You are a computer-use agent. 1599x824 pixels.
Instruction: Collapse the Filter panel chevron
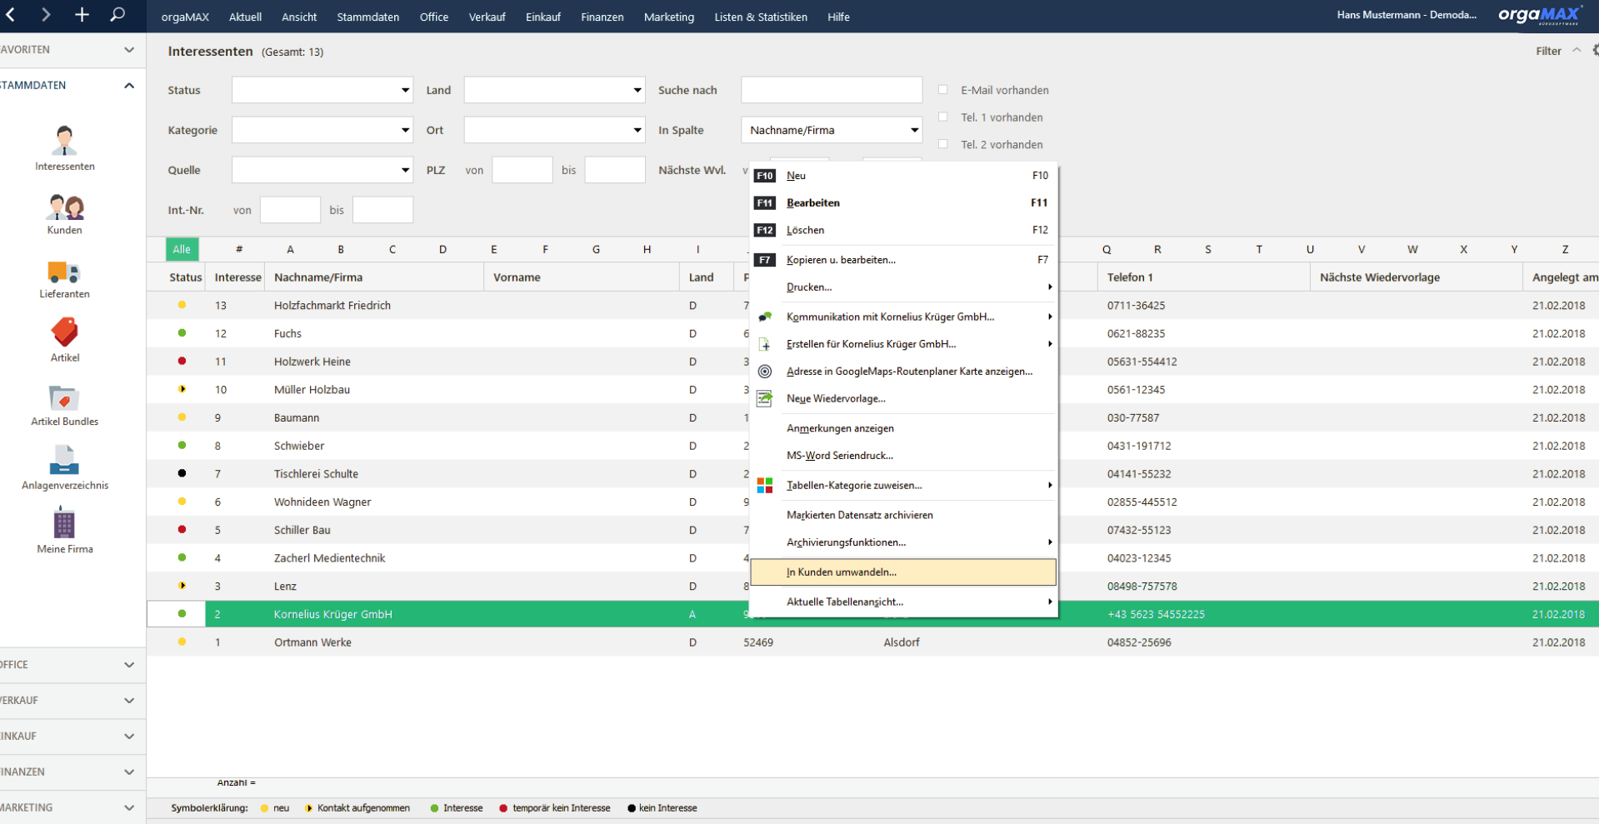click(1577, 51)
